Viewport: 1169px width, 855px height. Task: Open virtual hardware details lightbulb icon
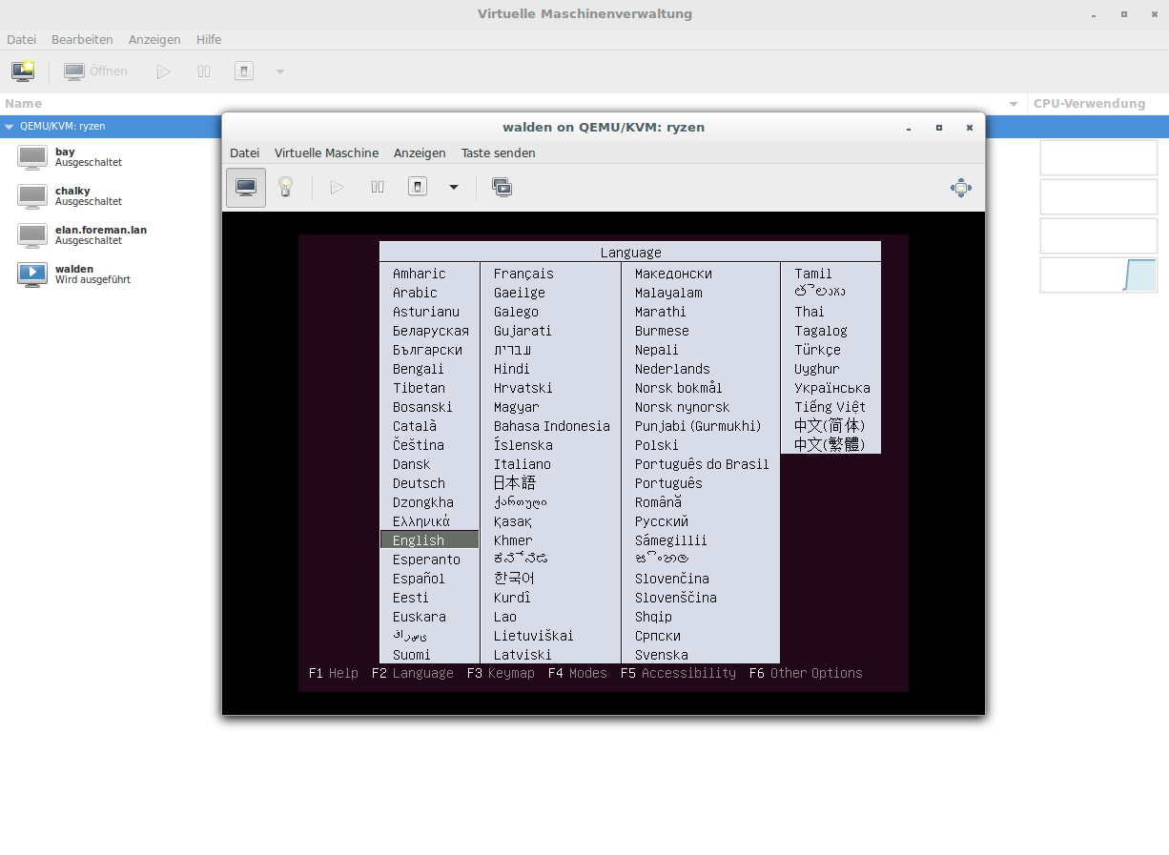tap(285, 188)
